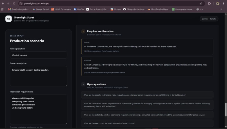Select the Drone confirmation card text
The height and width of the screenshot is (129, 227).
point(130,47)
